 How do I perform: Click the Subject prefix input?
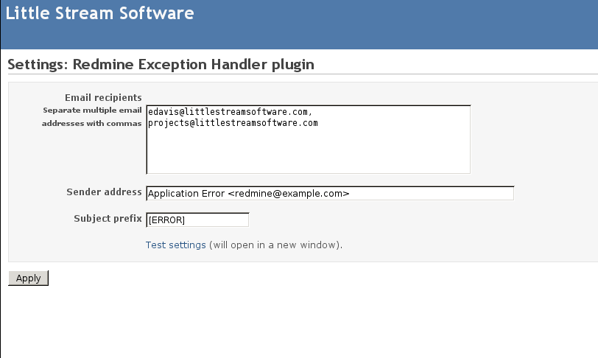point(197,220)
